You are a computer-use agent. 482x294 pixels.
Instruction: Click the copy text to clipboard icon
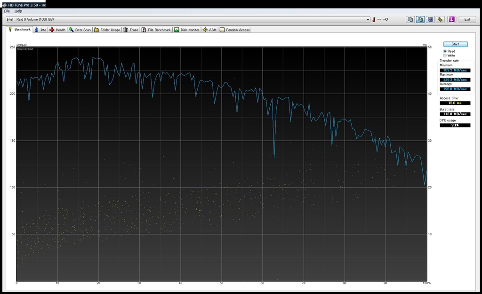[x=410, y=19]
